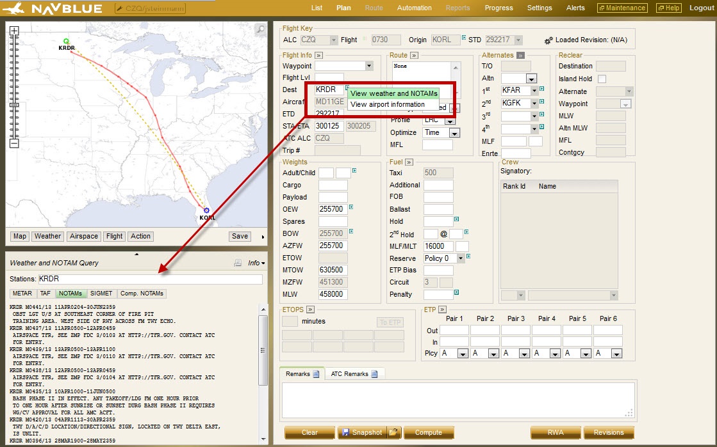This screenshot has width=717, height=447.
Task: Open the map search magnifier icon
Action: (x=259, y=29)
